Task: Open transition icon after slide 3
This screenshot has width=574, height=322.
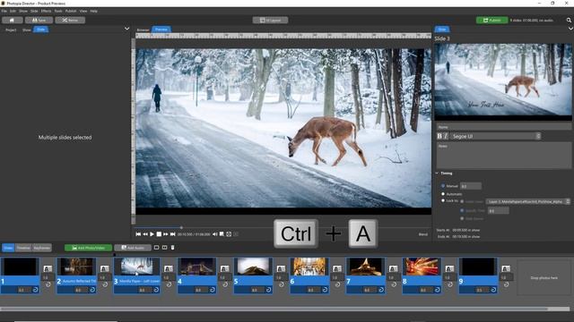Action: tap(168, 268)
